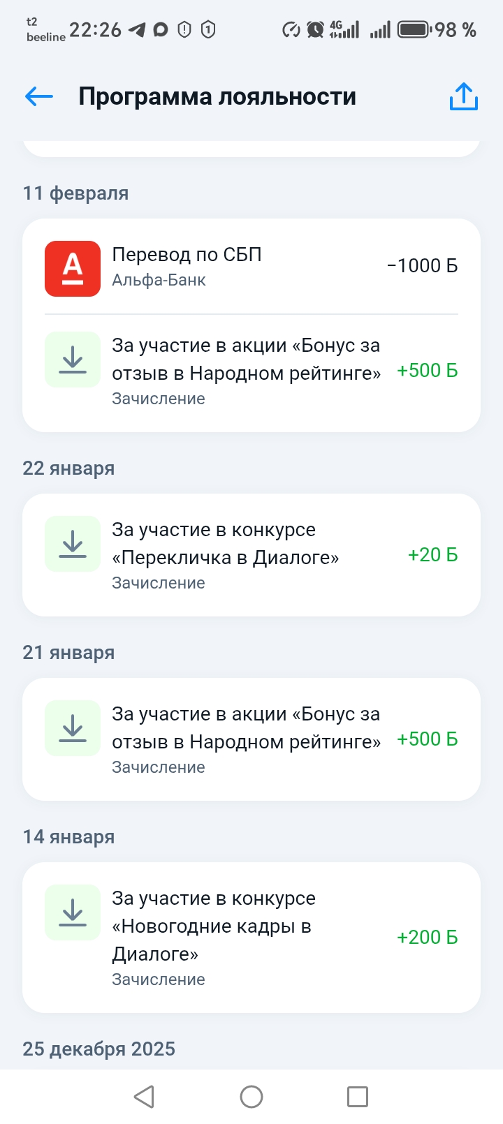Screen dimensions: 503x1124
Task: Open «Перекличка в Диалоге» contest entry
Action: [x=225, y=544]
